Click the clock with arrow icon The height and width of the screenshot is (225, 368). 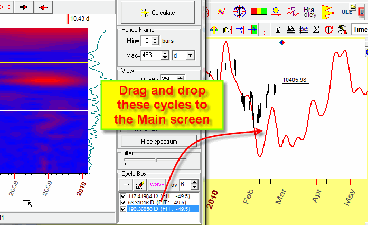(x=276, y=11)
